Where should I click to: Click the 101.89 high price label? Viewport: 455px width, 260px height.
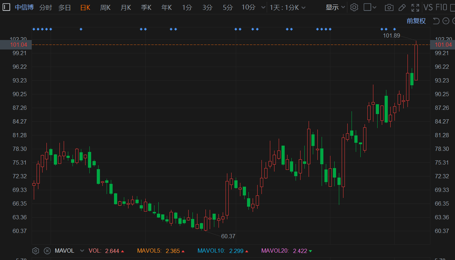coord(391,35)
